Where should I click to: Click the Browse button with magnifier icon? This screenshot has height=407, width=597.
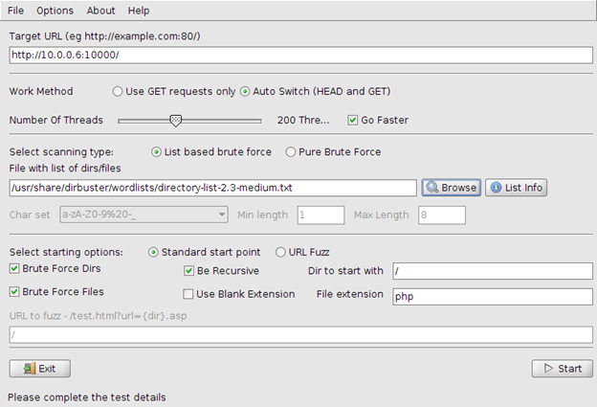tap(451, 188)
